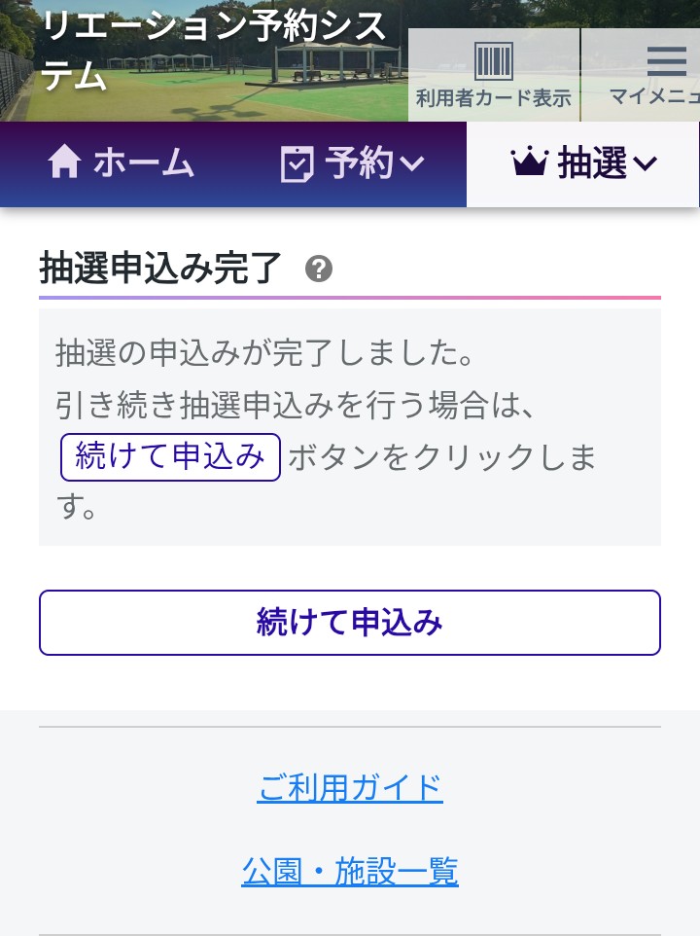The image size is (700, 936).
Task: Select the 抽選 menu label
Action: [592, 163]
